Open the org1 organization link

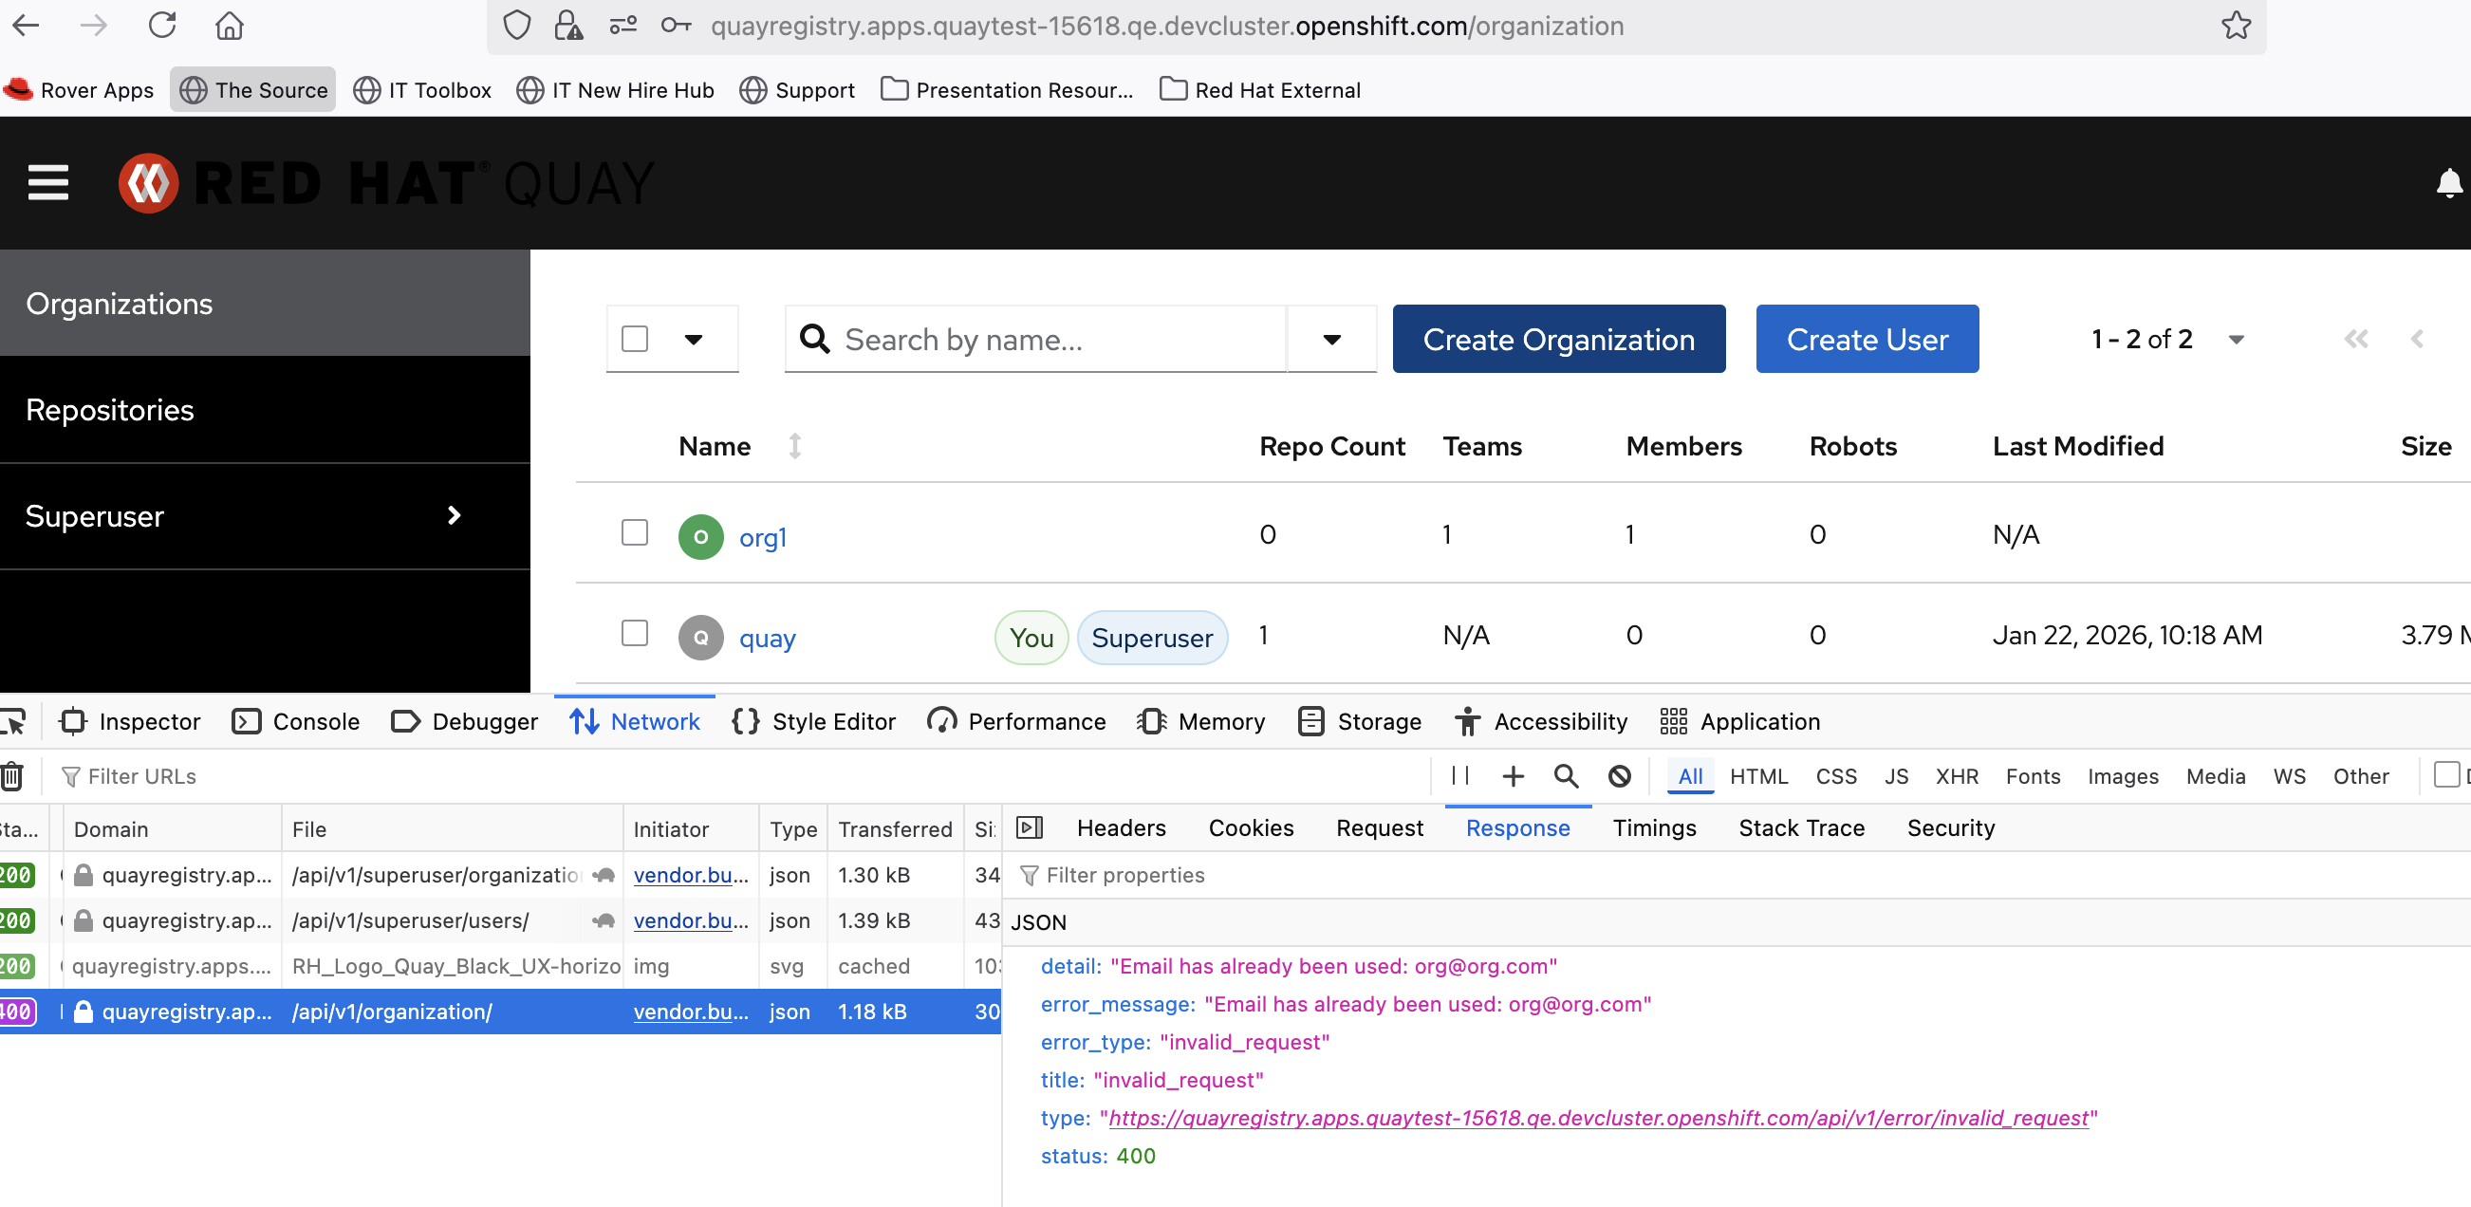pyautogui.click(x=763, y=537)
